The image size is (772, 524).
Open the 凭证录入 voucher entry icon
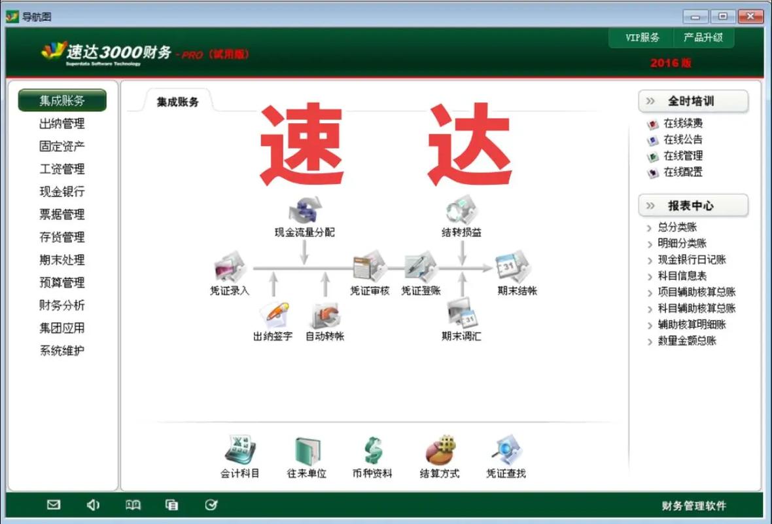pos(230,269)
